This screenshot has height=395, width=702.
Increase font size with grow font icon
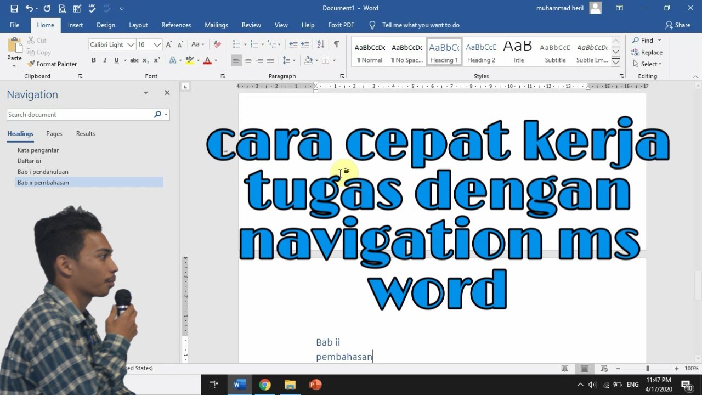click(x=169, y=44)
